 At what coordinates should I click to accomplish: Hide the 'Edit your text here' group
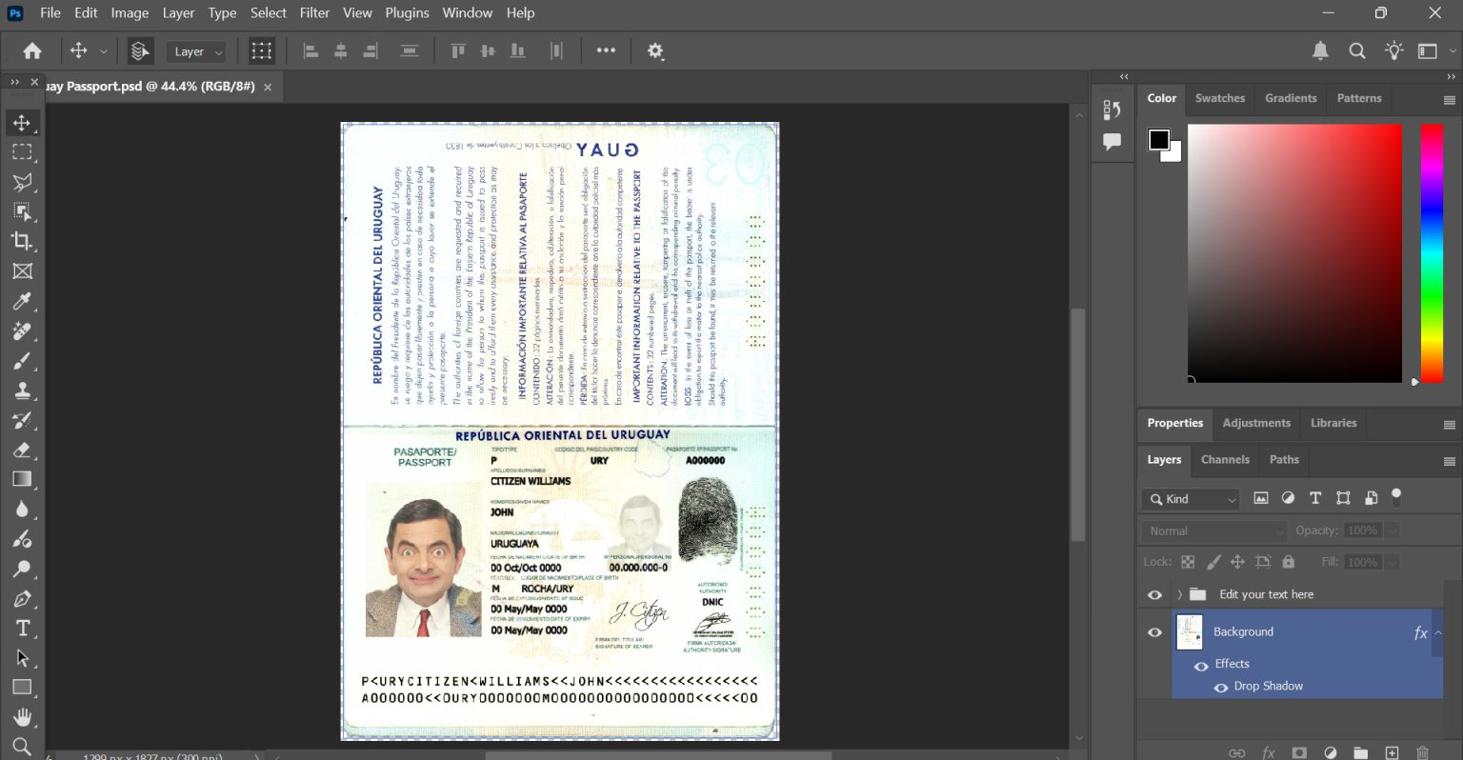click(x=1154, y=595)
